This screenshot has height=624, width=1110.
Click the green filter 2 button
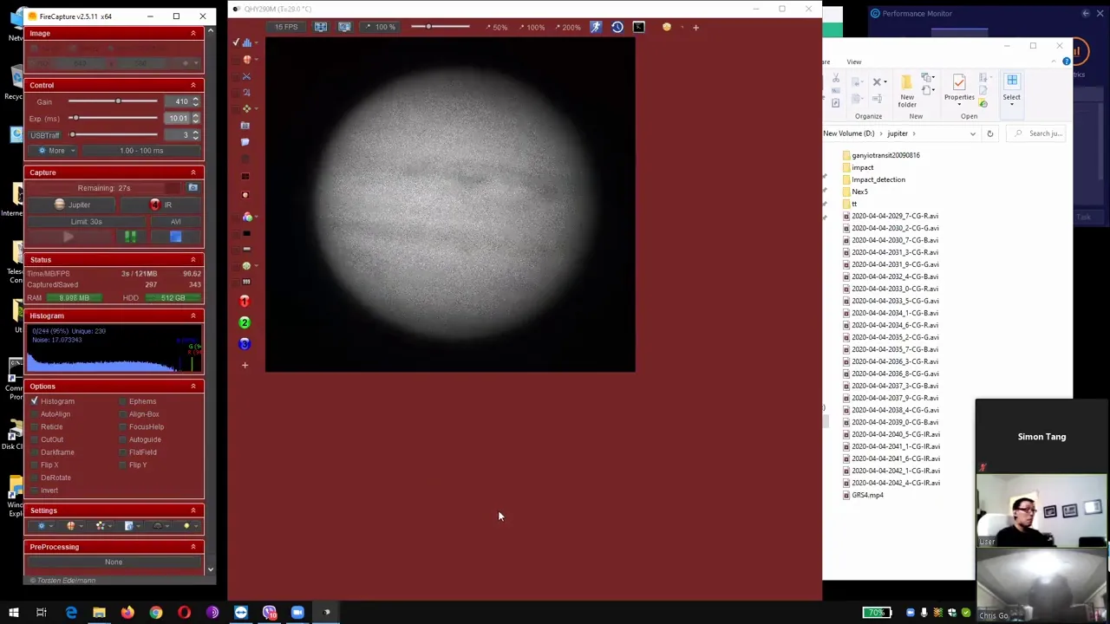click(245, 322)
